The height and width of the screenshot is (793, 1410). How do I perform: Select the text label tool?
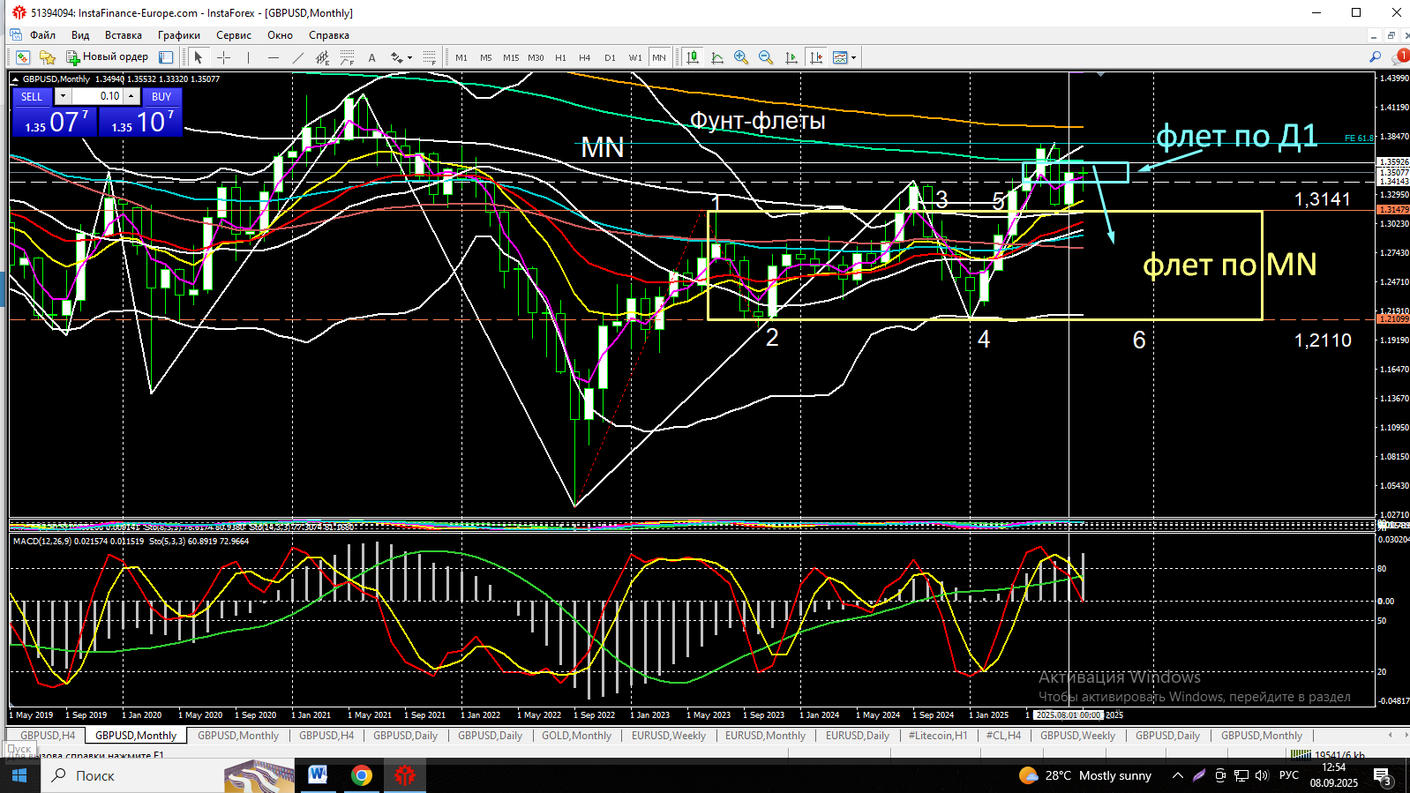click(x=371, y=57)
